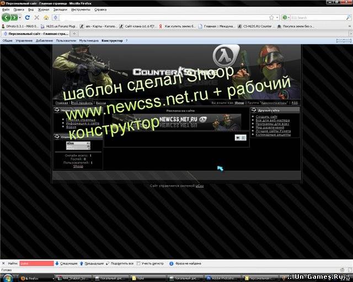Open the Закладки menu
Image resolution: width=353 pixels, height=282 pixels.
[x=60, y=10]
